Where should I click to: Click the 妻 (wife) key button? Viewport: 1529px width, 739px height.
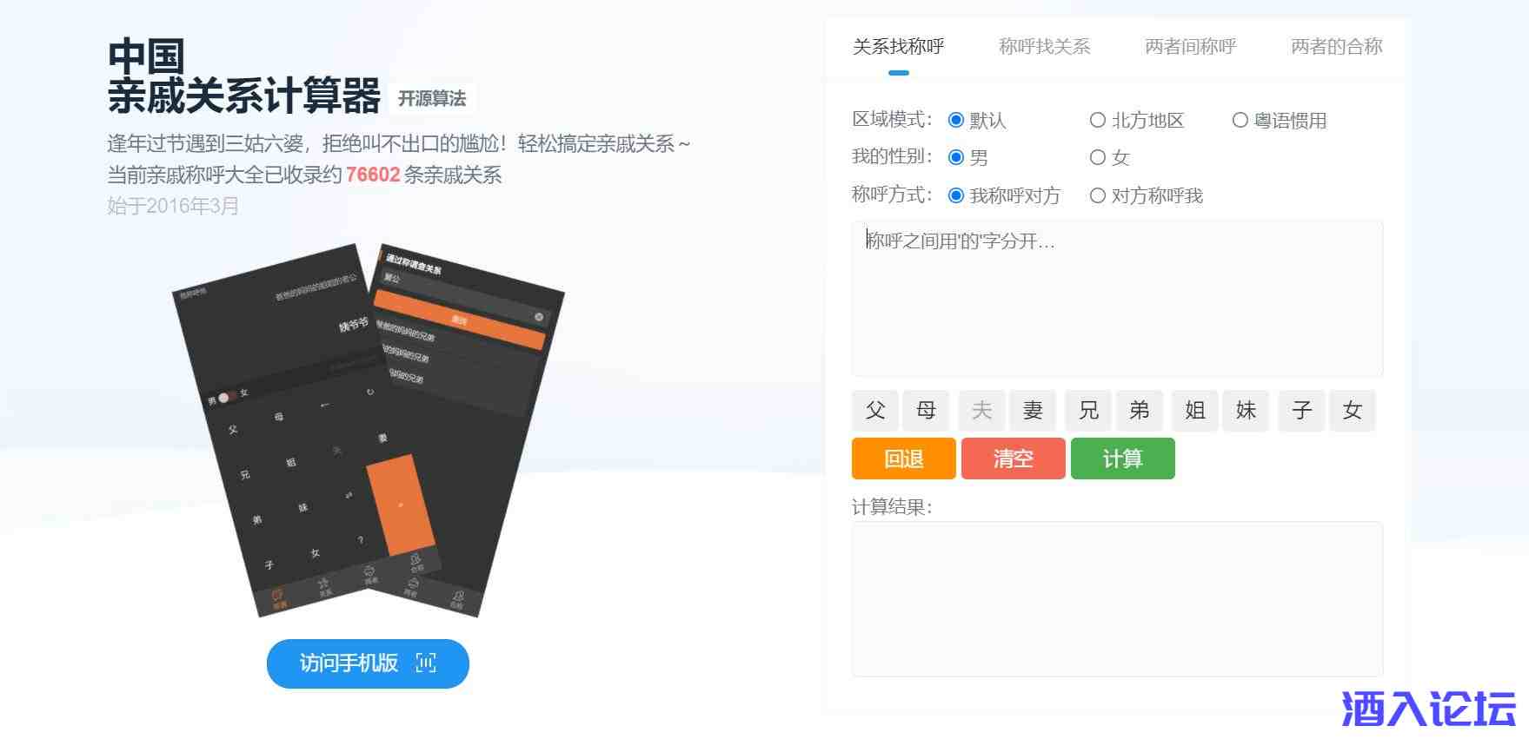[x=1033, y=411]
